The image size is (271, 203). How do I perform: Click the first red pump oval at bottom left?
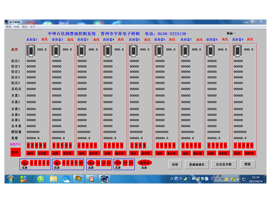coord(25,162)
